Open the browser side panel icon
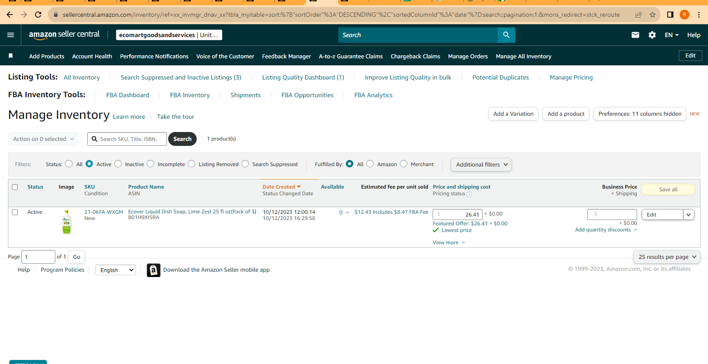The width and height of the screenshot is (708, 364). click(x=670, y=15)
